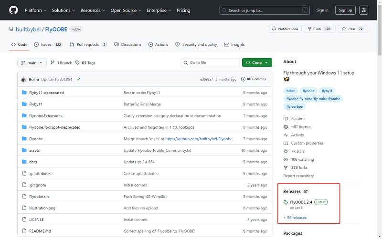
Task: Open the FlyOOBE repository link
Action: pyautogui.click(x=56, y=29)
